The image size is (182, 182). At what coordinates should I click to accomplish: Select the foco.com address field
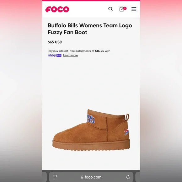click(91, 177)
